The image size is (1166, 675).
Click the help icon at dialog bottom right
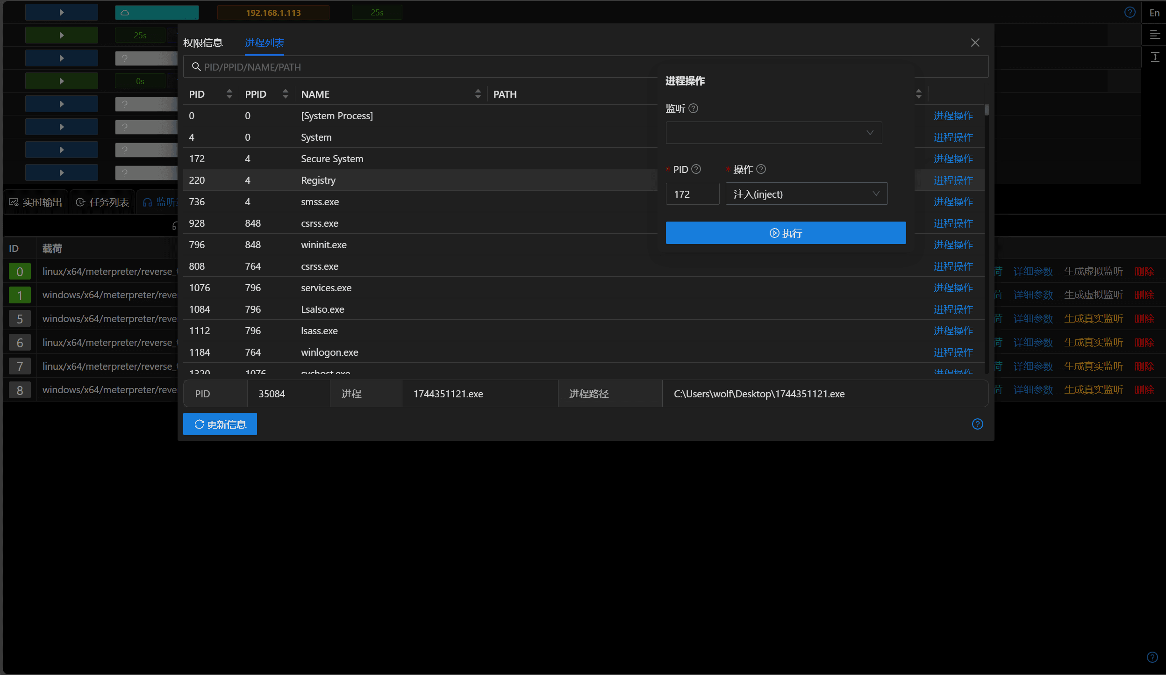coord(978,424)
